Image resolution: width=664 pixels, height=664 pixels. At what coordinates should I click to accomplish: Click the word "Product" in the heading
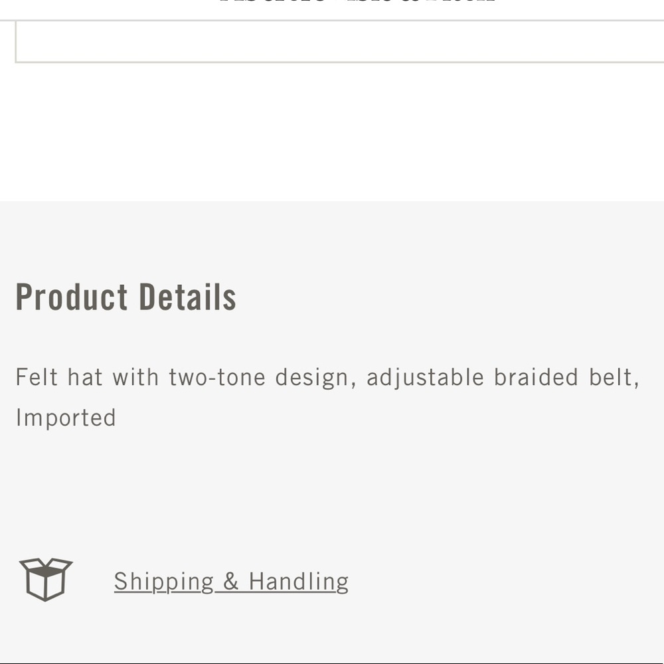coord(72,297)
